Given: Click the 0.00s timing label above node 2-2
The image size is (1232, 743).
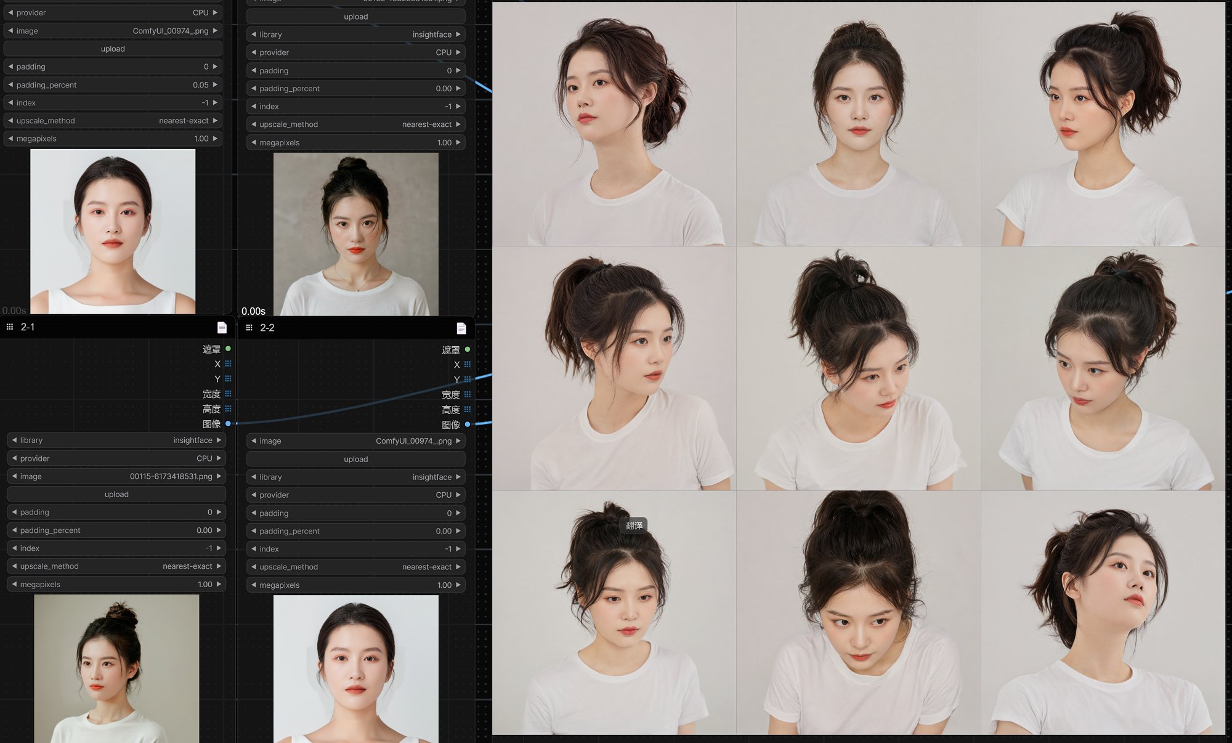Looking at the screenshot, I should pos(253,311).
